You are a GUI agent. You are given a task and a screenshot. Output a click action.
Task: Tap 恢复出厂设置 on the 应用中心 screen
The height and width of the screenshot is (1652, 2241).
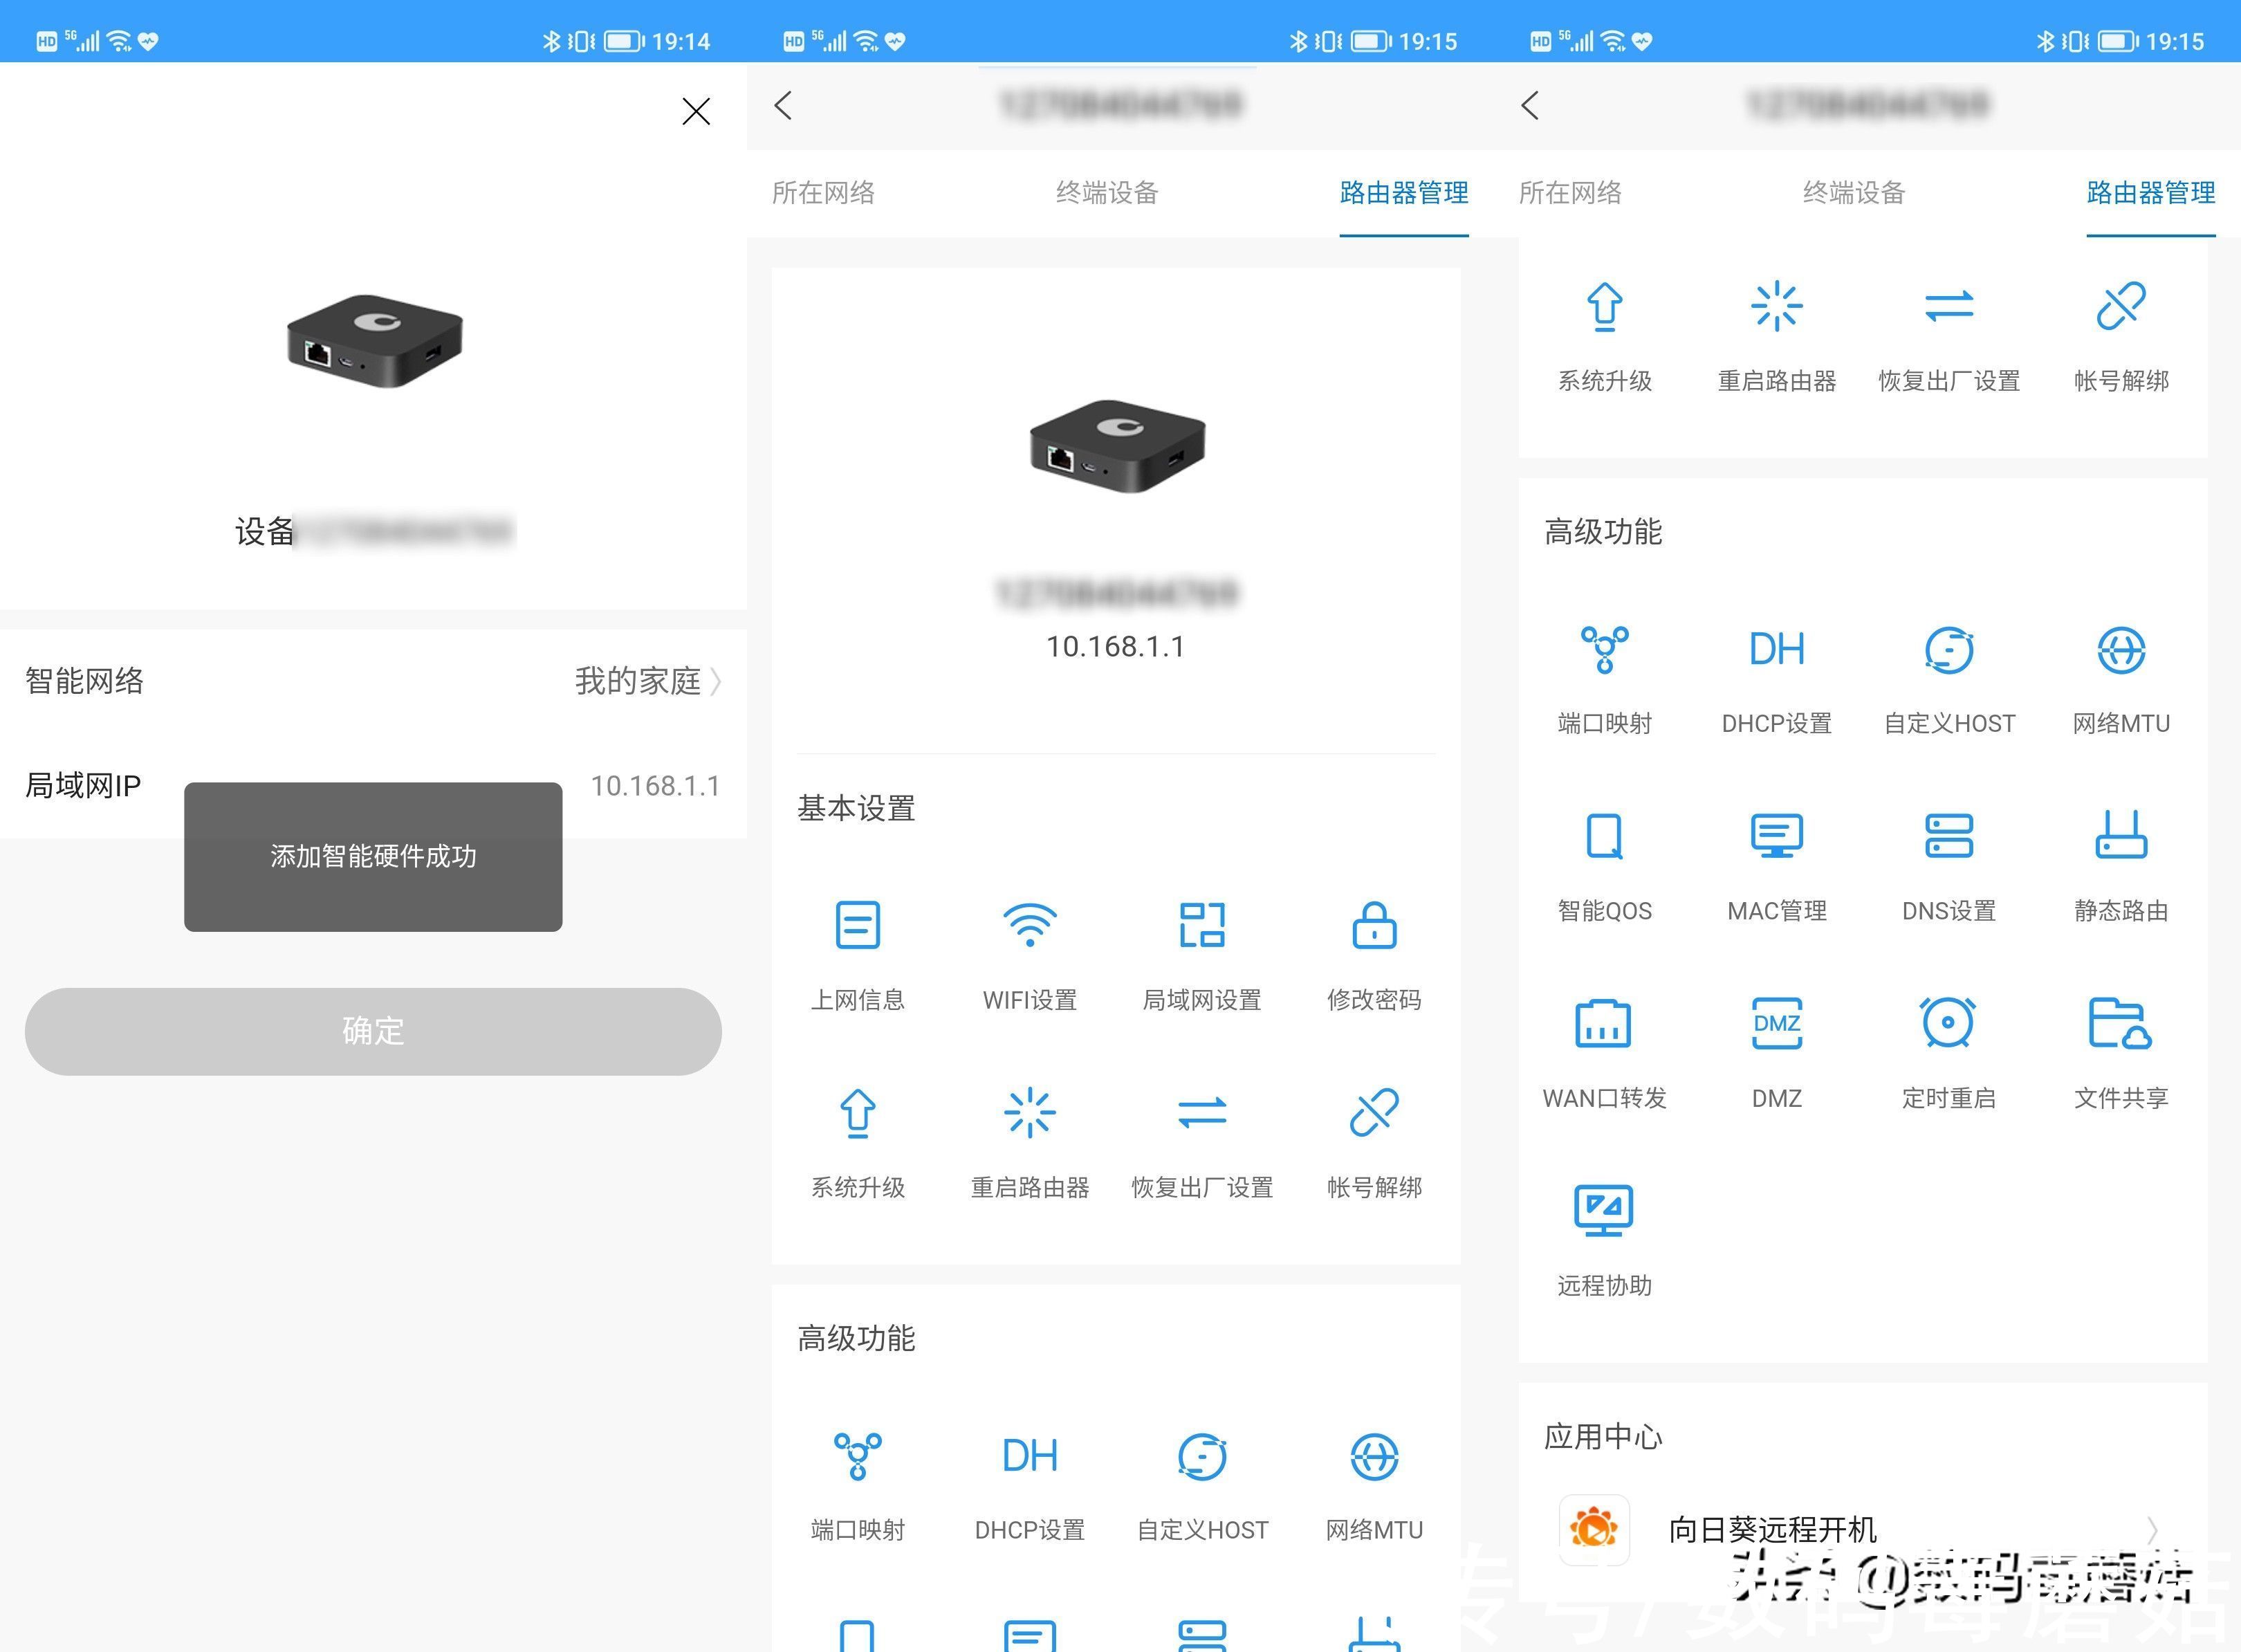1948,337
